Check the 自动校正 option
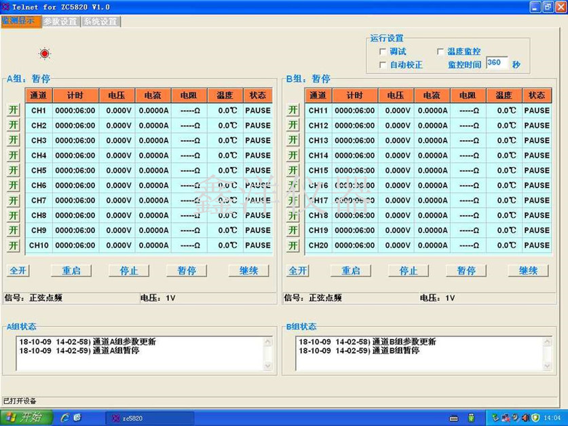Image resolution: width=568 pixels, height=426 pixels. coord(383,65)
